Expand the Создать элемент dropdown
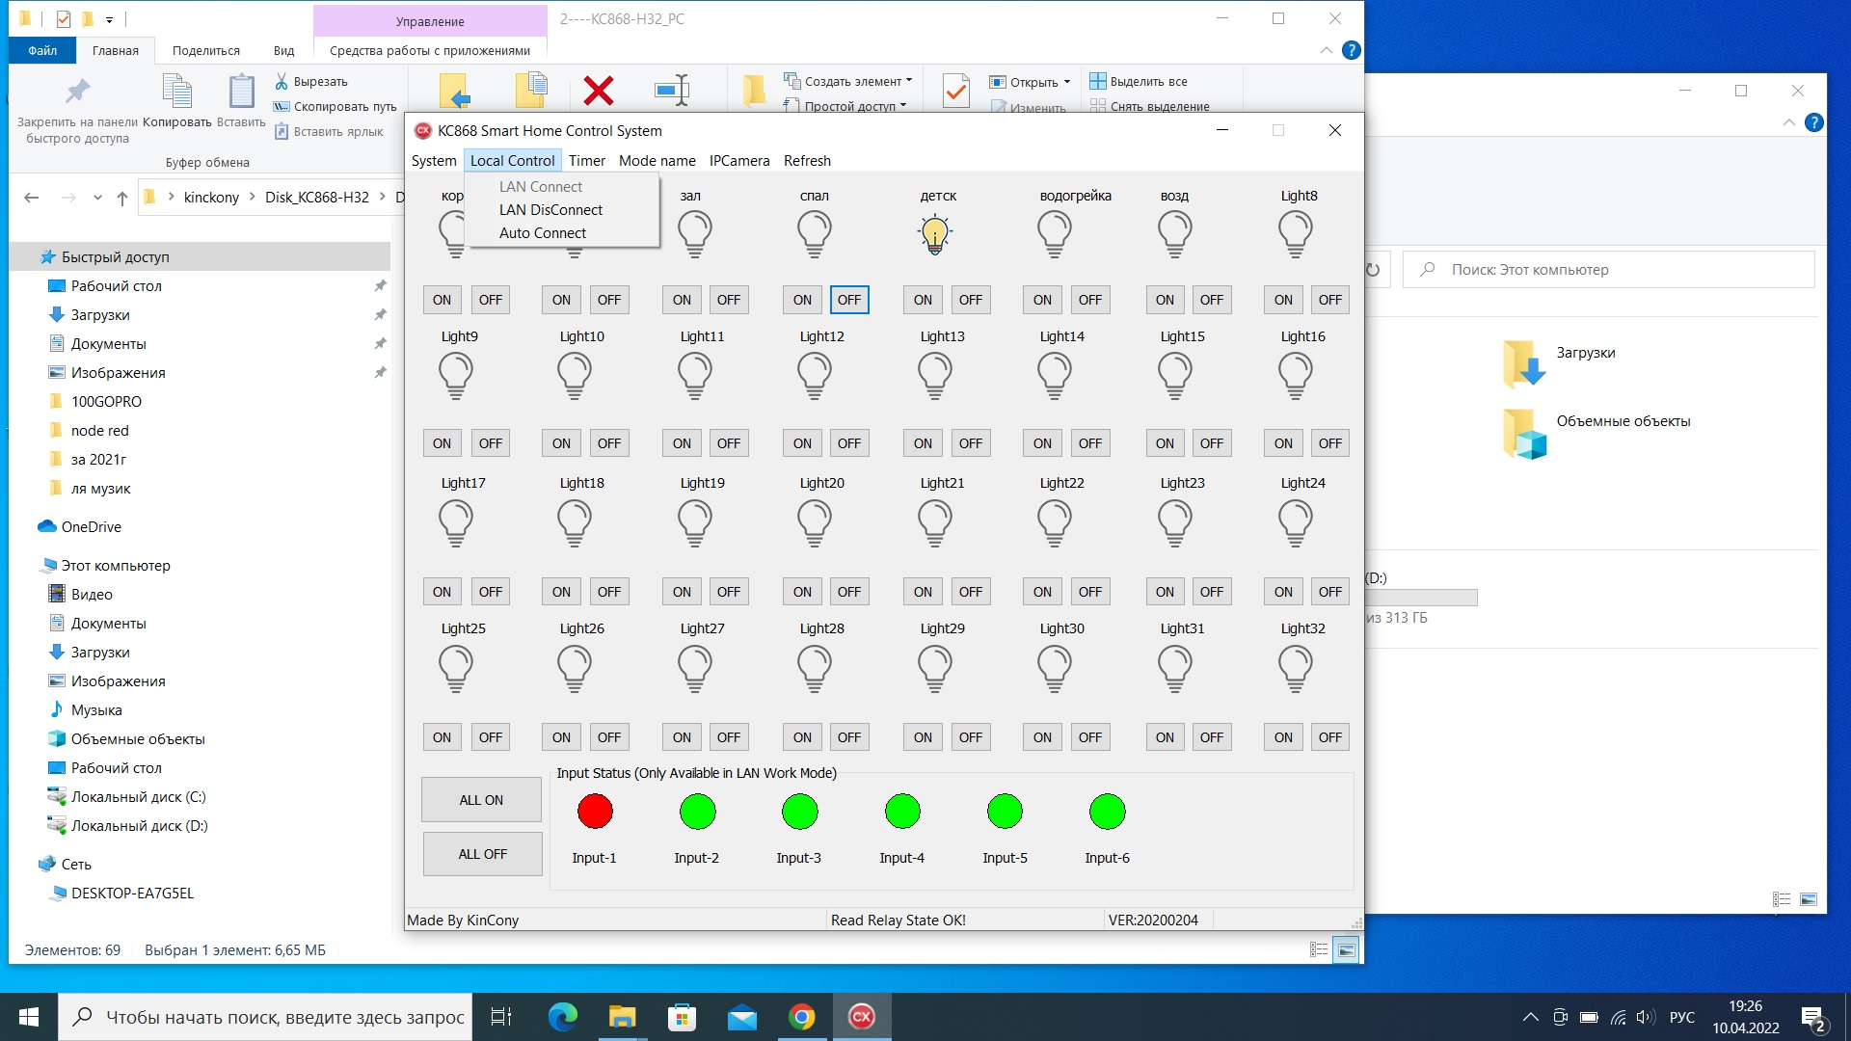 pyautogui.click(x=909, y=81)
